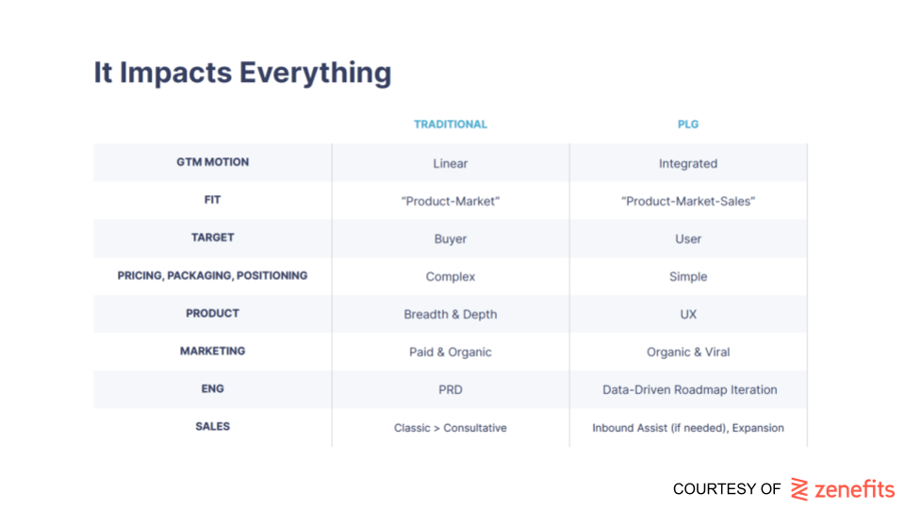Click 'Inbound Assist (if needed), Expansion' cell
905x509 pixels.
click(688, 428)
